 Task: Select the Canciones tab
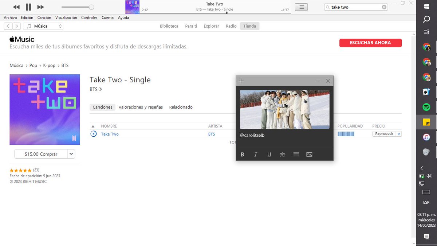(x=102, y=107)
